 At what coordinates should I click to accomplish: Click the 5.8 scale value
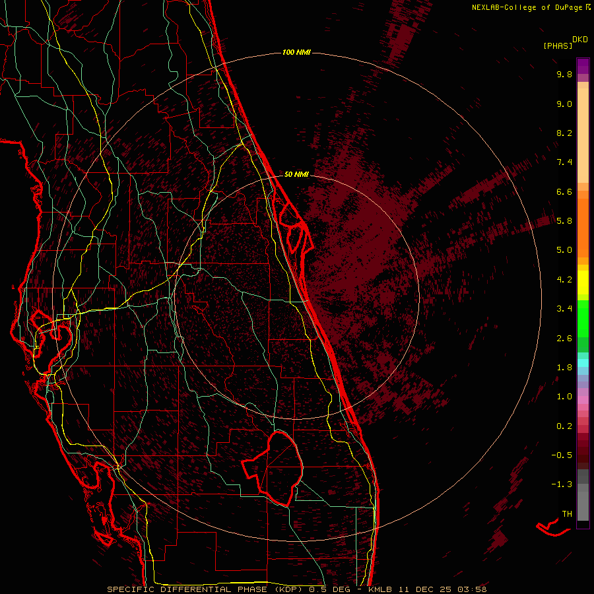[x=564, y=221]
